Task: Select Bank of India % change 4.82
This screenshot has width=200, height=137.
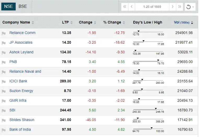Action: pos(121,129)
